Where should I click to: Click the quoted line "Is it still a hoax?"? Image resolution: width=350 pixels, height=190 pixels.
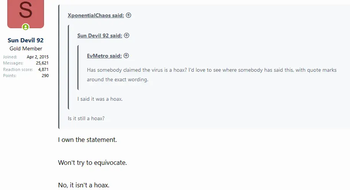pyautogui.click(x=86, y=118)
